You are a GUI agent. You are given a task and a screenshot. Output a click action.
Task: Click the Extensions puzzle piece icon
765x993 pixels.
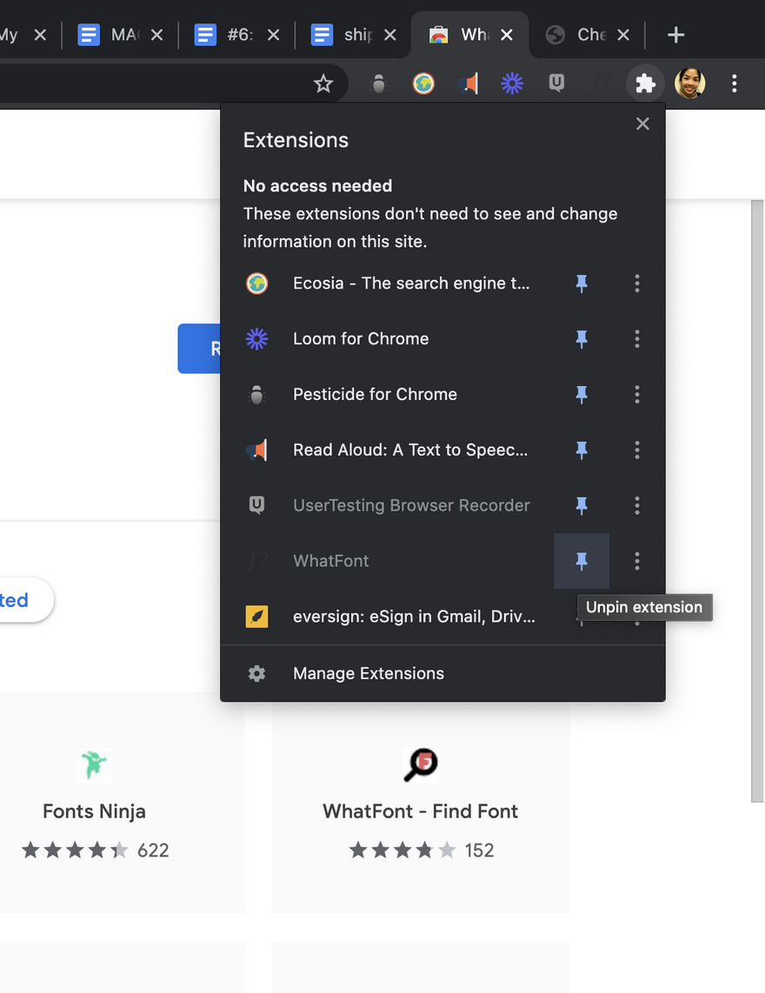point(645,83)
